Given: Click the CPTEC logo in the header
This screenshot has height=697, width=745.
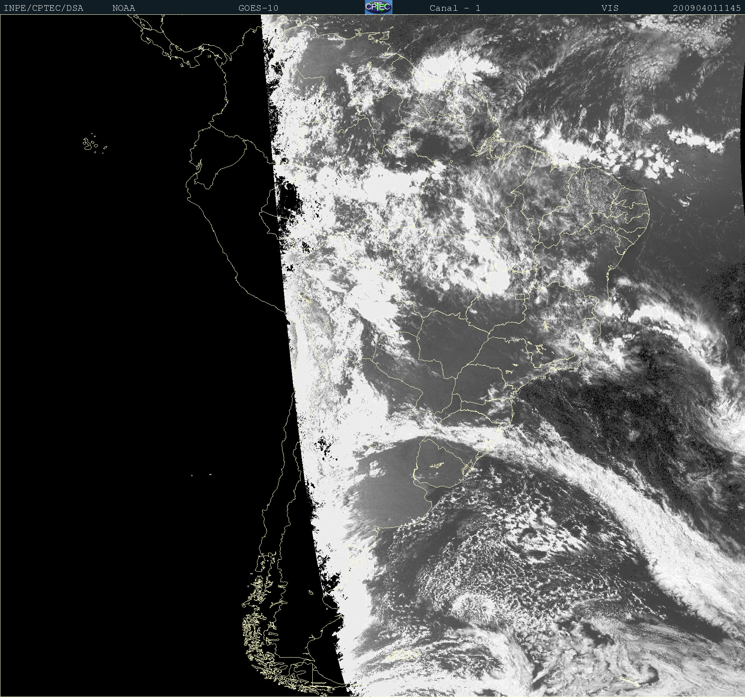Looking at the screenshot, I should click(x=378, y=7).
